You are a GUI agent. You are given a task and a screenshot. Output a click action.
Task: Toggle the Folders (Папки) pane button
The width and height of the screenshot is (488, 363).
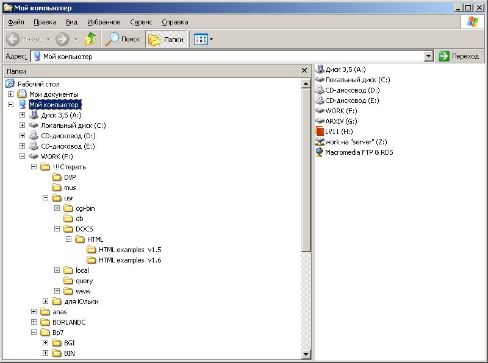166,40
